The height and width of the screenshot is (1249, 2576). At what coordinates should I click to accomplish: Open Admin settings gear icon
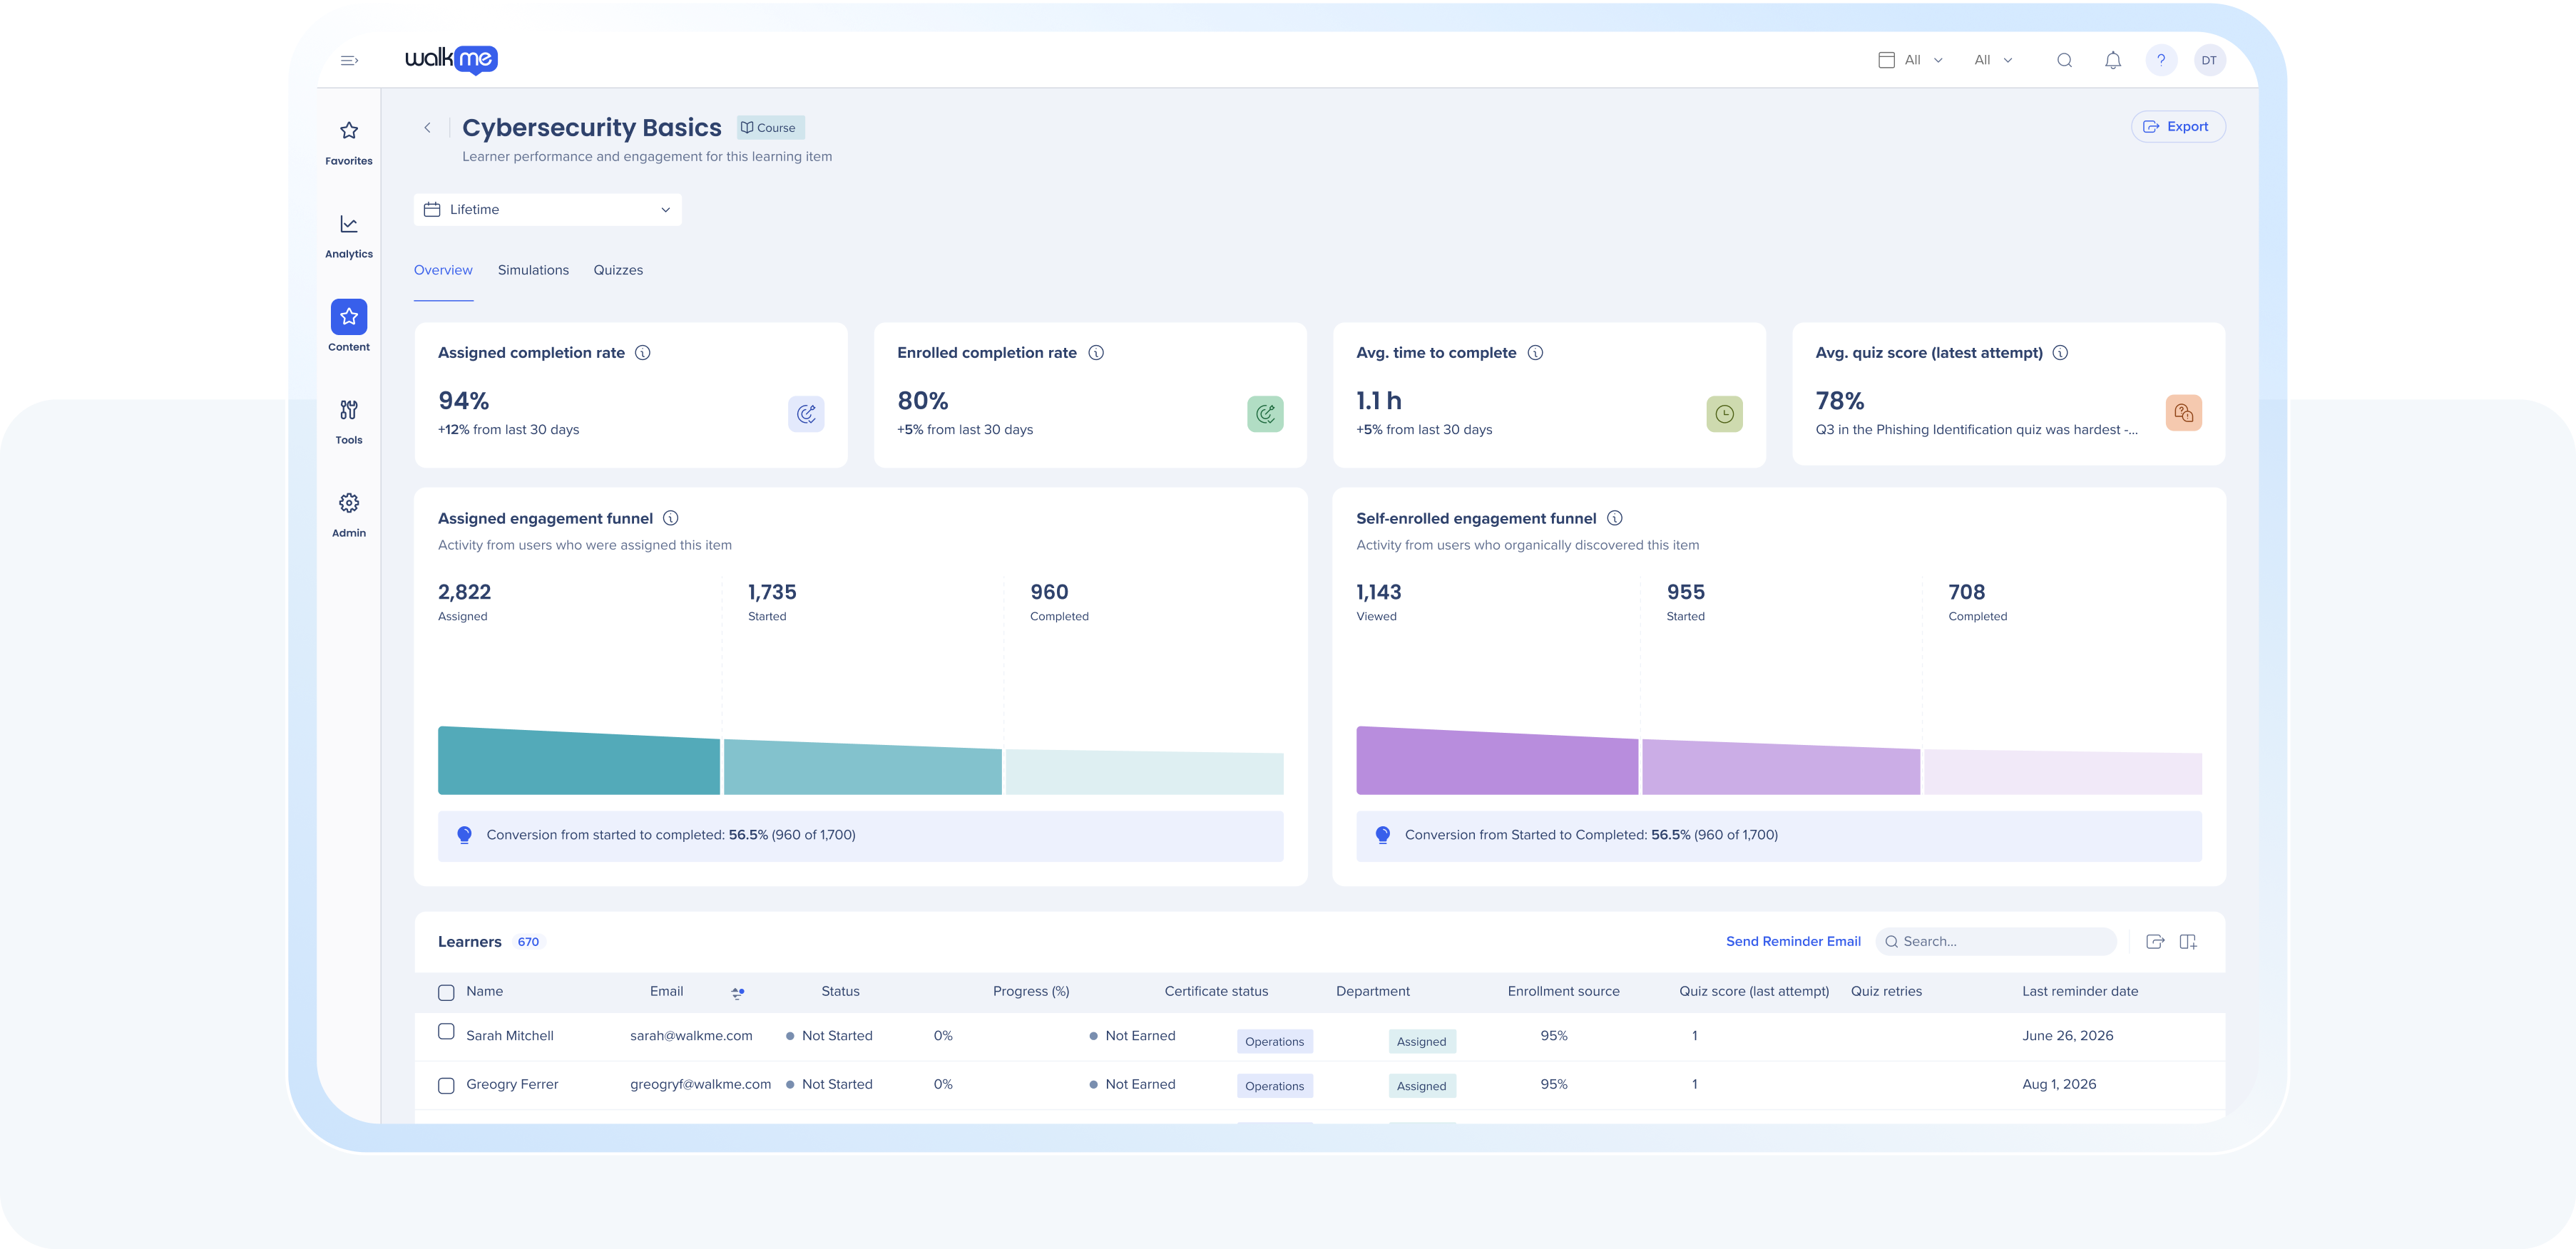click(348, 503)
